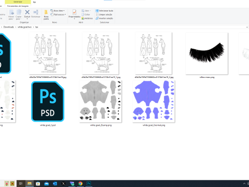Open the address bar history dropdown
Viewport: 249px width, 187px height.
[x=247, y=27]
